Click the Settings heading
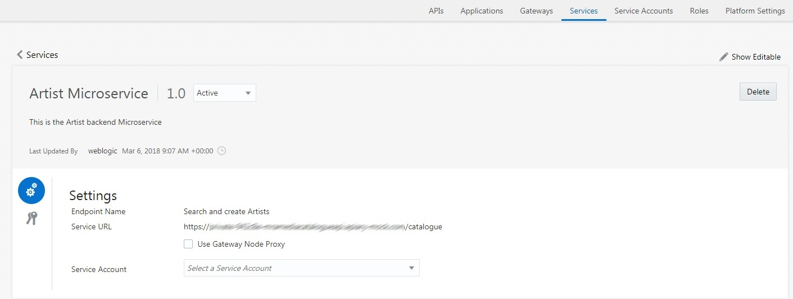Viewport: 793px width, 299px height. tap(93, 195)
